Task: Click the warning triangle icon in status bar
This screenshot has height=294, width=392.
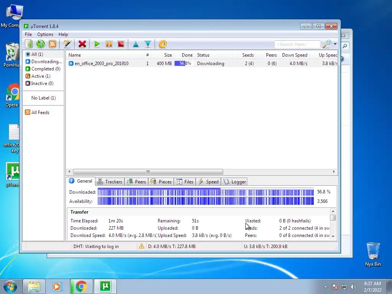Action: click(x=142, y=246)
